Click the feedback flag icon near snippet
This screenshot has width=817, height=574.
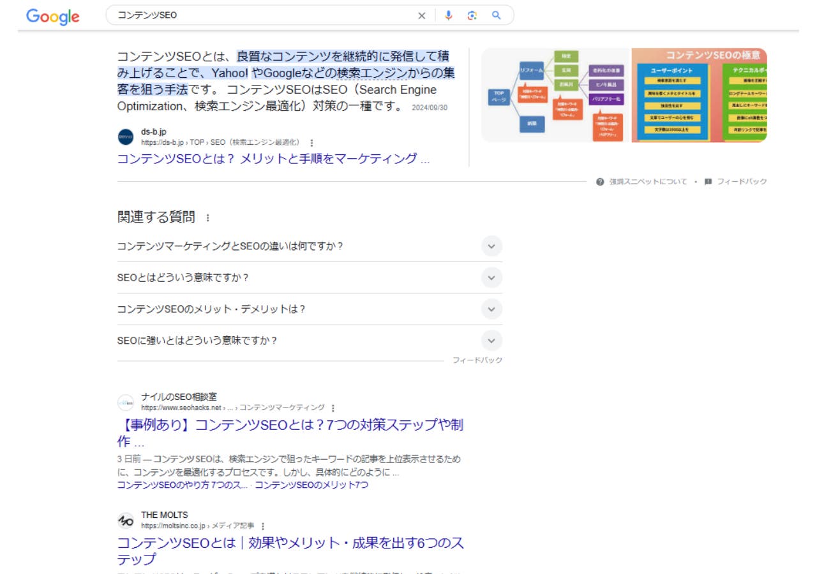click(708, 182)
